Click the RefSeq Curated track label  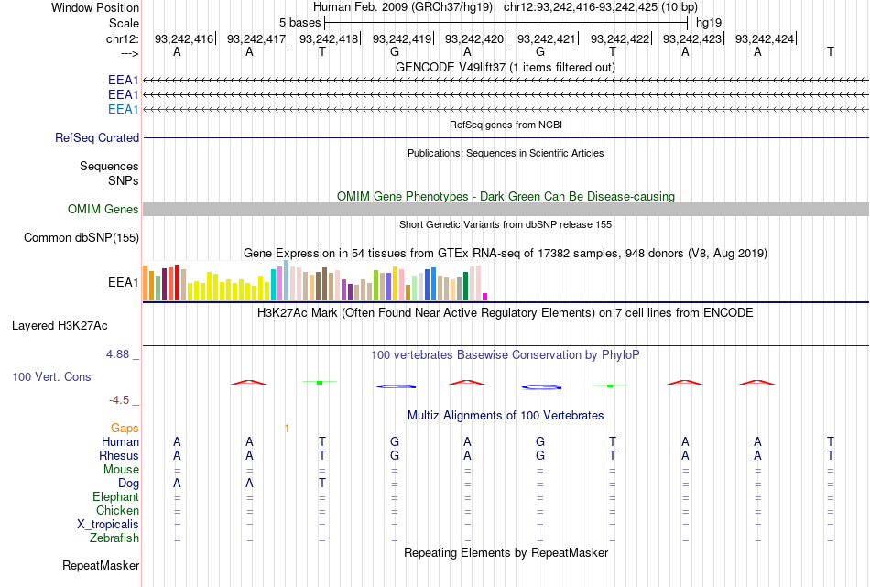(97, 137)
